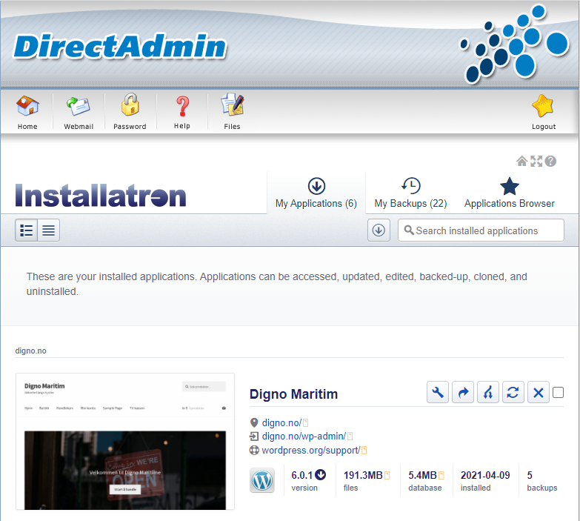
Task: Click the backup arrow icon for Digno Maritim
Action: (463, 392)
